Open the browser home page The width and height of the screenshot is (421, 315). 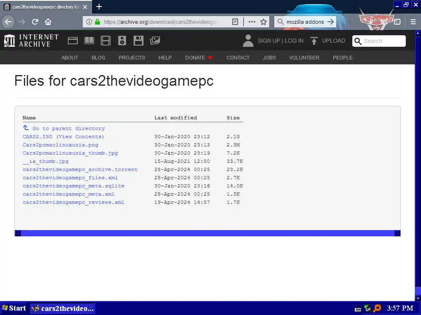(48, 22)
